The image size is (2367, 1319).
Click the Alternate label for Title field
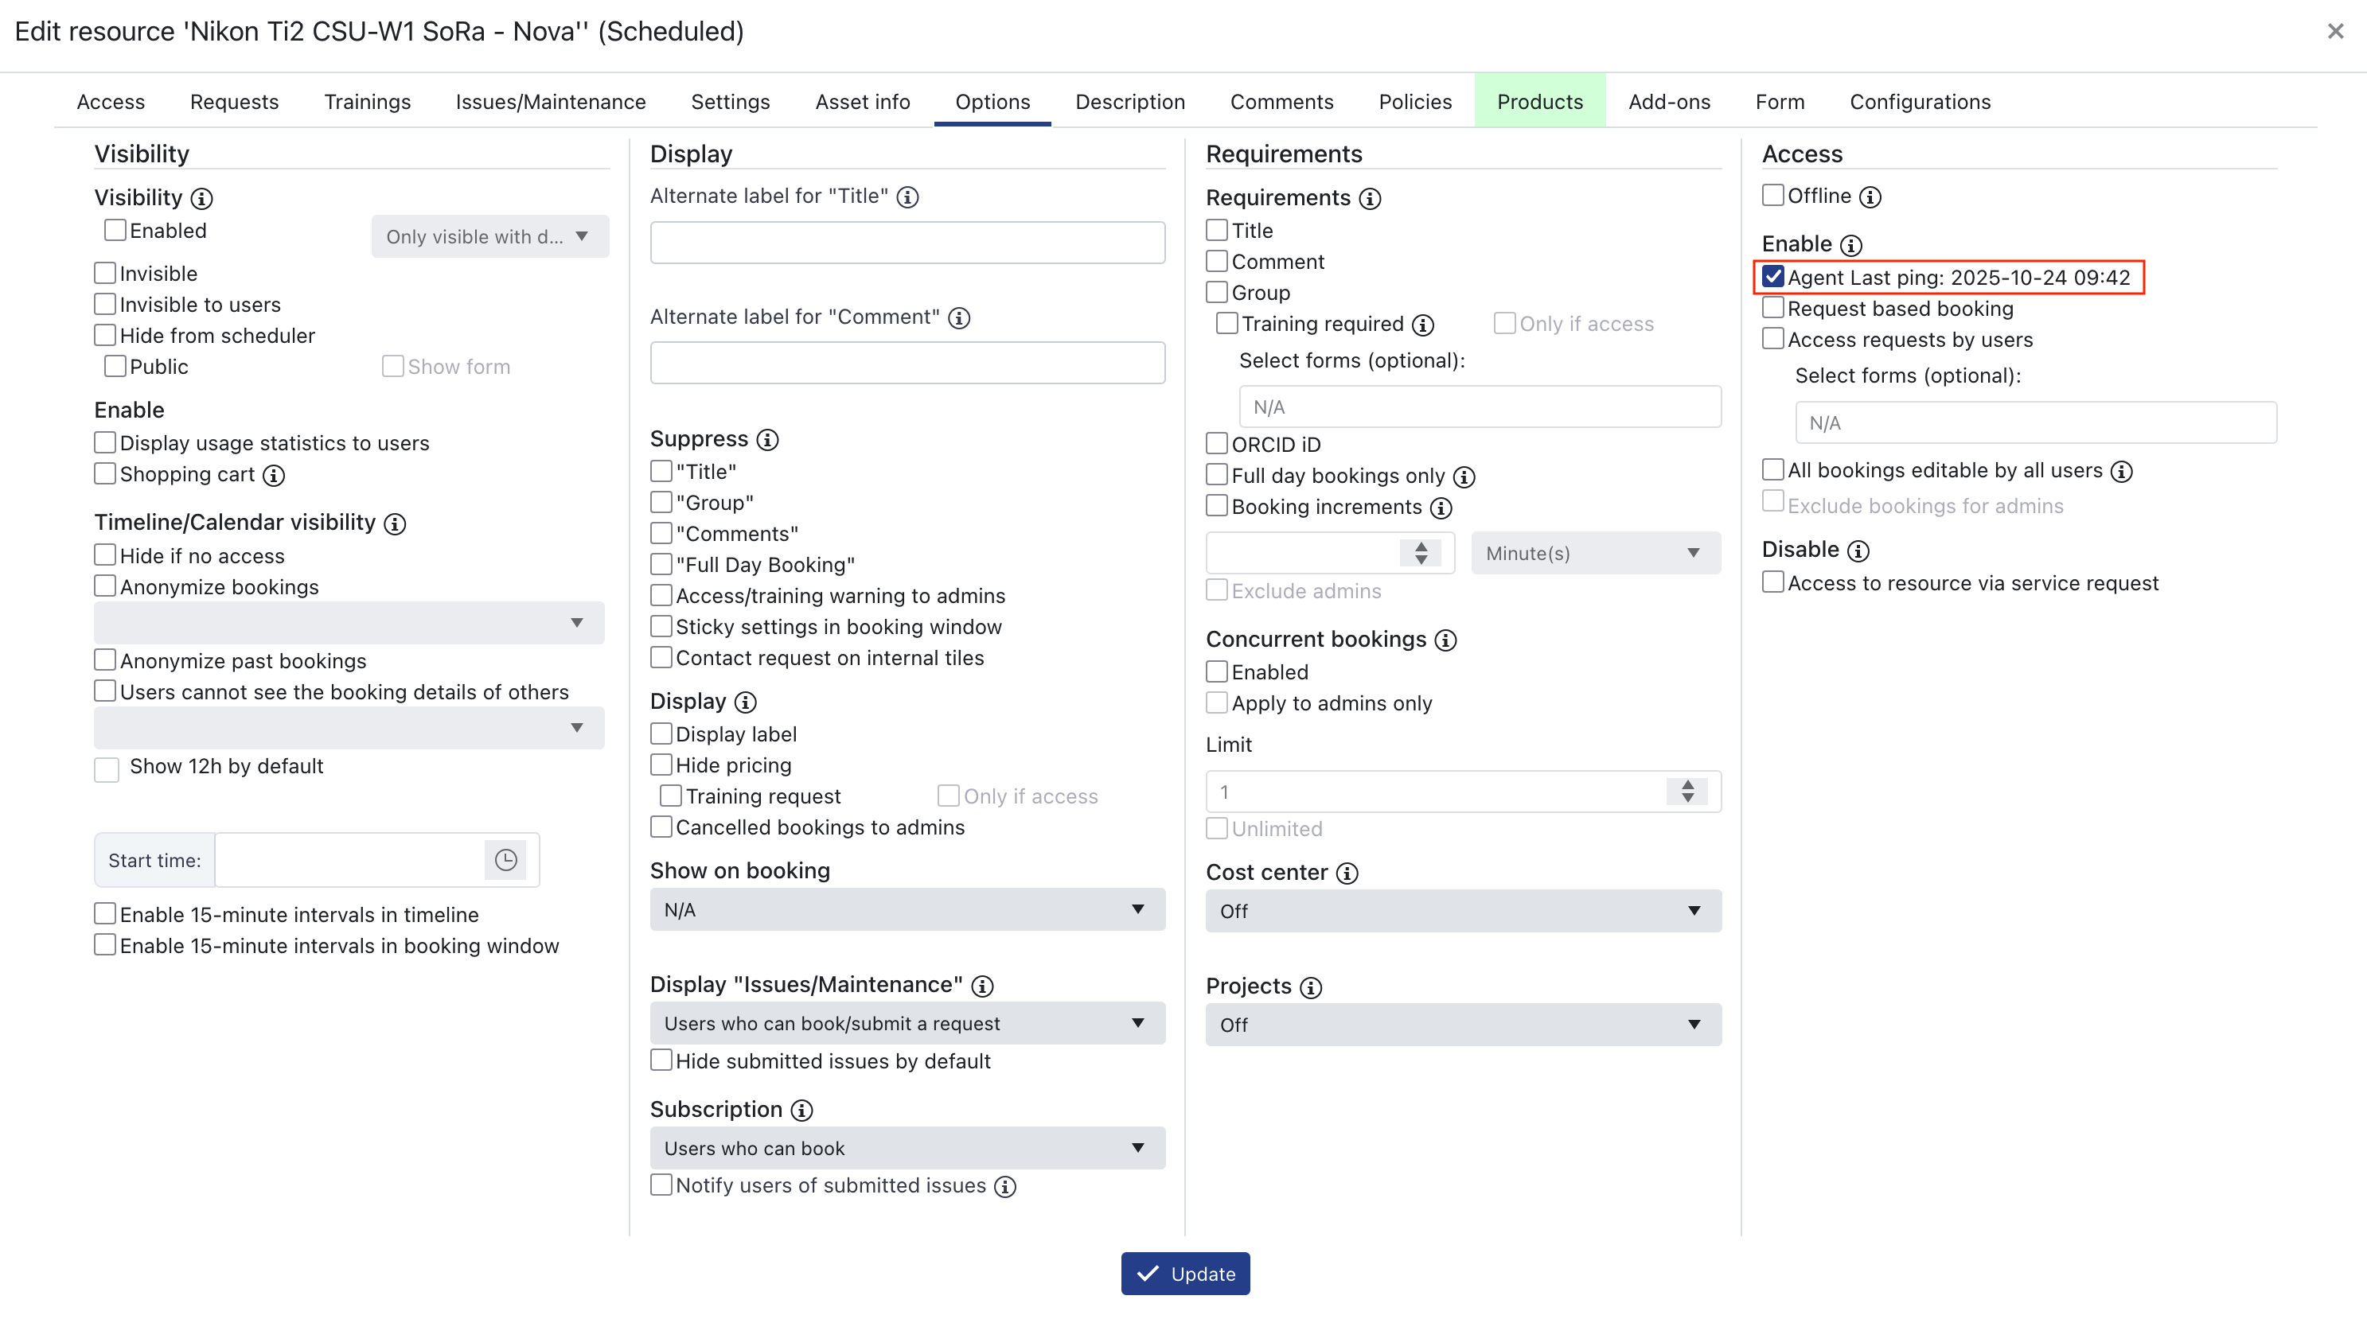(907, 243)
